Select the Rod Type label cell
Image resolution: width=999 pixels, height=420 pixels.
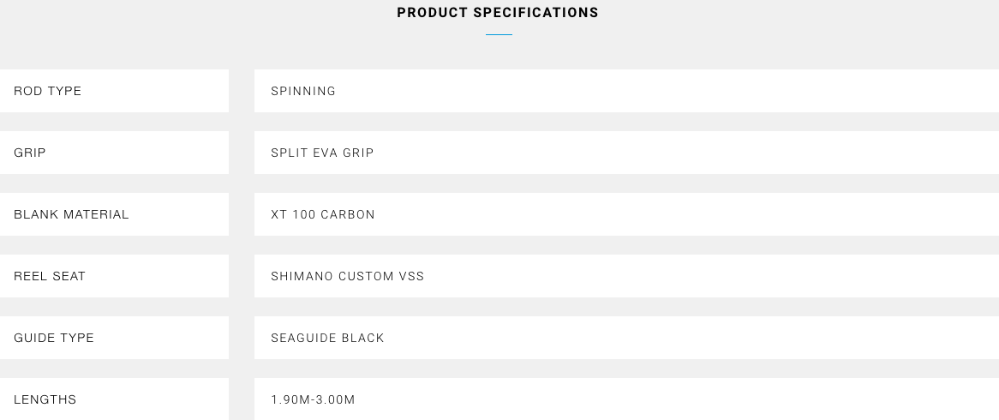(114, 91)
